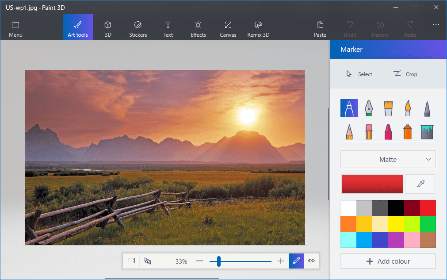Toggle the 3D view button in zoom bar
Image resolution: width=447 pixels, height=280 pixels.
(x=148, y=261)
